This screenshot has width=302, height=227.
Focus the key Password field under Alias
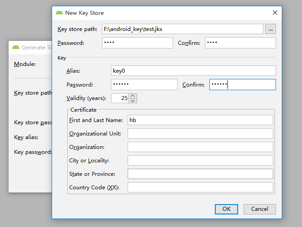click(144, 85)
